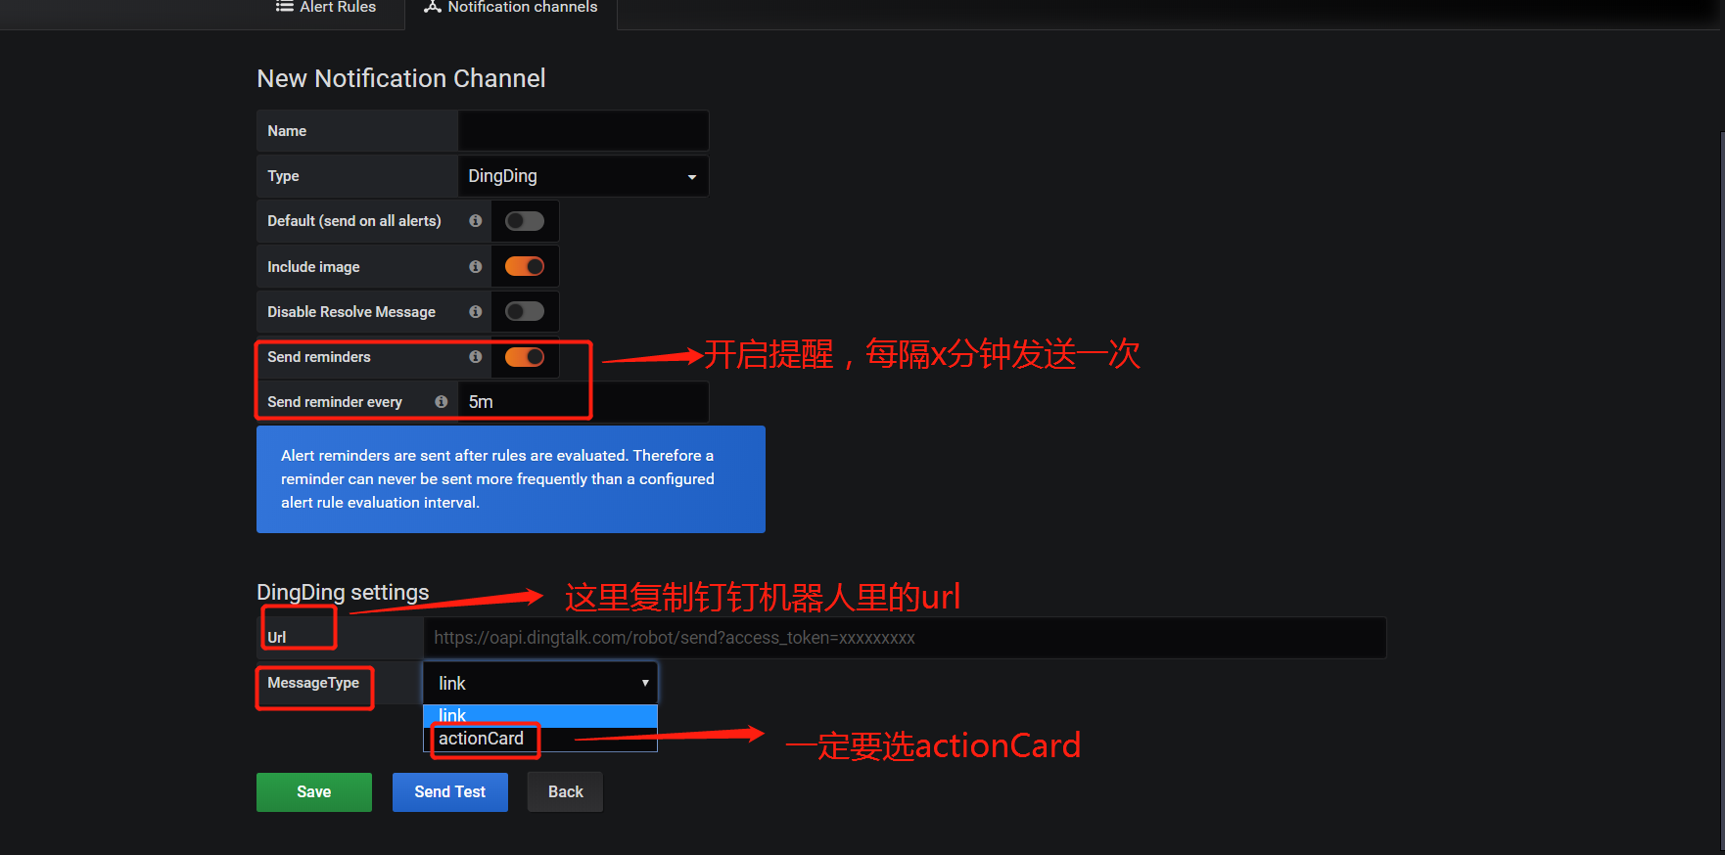This screenshot has width=1725, height=855.
Task: Switch to Notification channels tab
Action: coord(511,8)
